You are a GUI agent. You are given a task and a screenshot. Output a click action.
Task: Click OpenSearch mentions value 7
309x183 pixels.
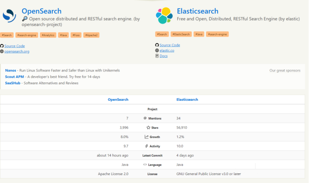(127, 118)
